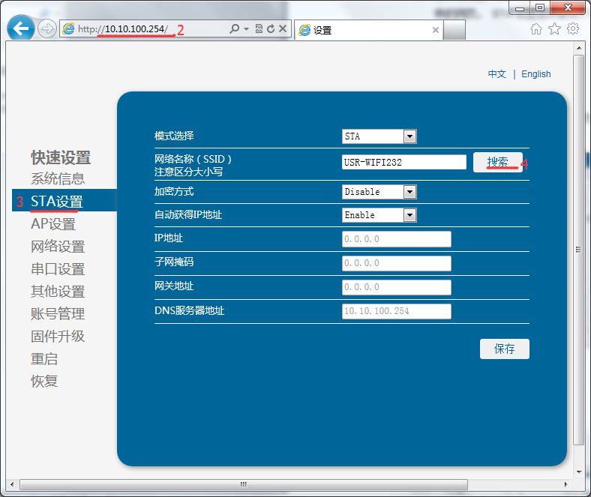Select 串口设置 in the sidebar
Viewport: 591px width, 497px height.
pos(58,269)
